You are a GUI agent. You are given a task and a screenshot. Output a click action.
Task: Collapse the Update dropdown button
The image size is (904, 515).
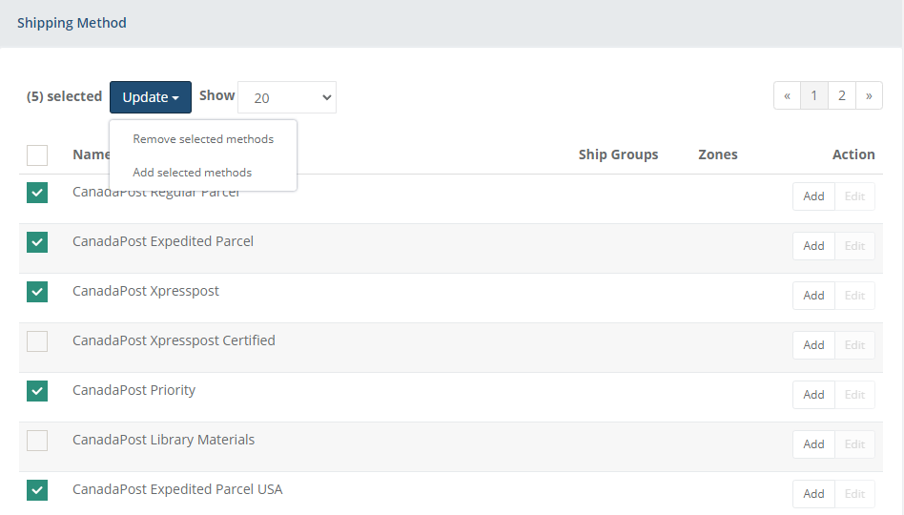tap(151, 97)
